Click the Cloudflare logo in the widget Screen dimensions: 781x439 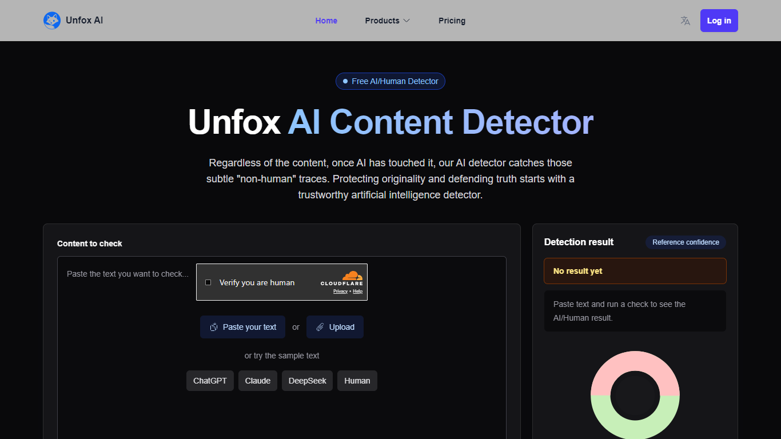pos(342,278)
